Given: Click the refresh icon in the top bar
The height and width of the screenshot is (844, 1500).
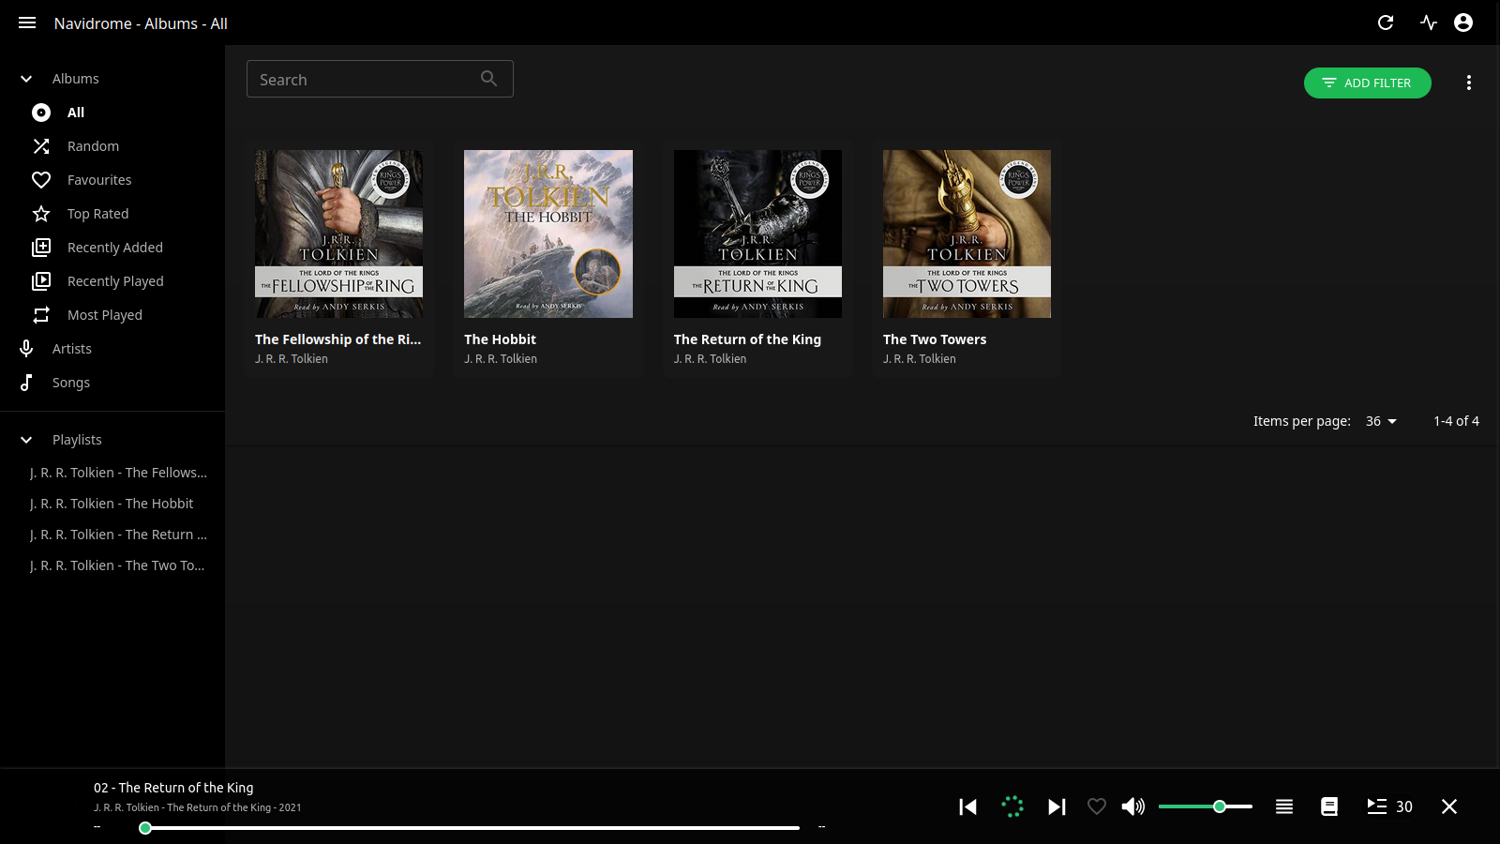Looking at the screenshot, I should [x=1386, y=23].
